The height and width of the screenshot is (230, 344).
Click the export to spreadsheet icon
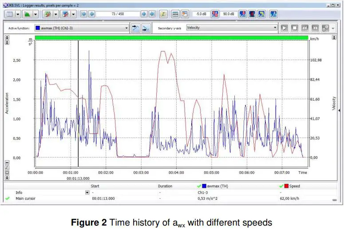[47, 14]
